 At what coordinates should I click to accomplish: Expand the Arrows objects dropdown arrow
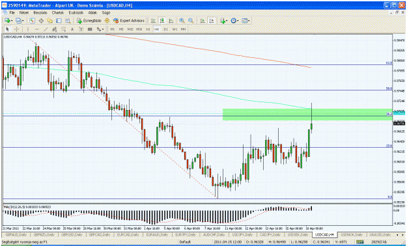[103, 29]
